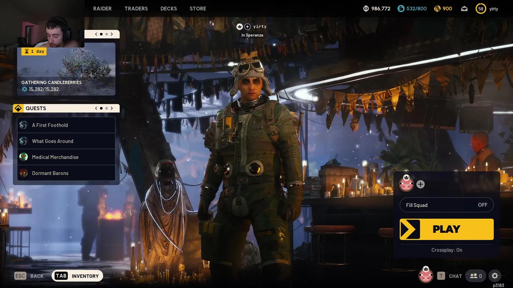Click the yirty username in top bar
513x288 pixels.
494,8
